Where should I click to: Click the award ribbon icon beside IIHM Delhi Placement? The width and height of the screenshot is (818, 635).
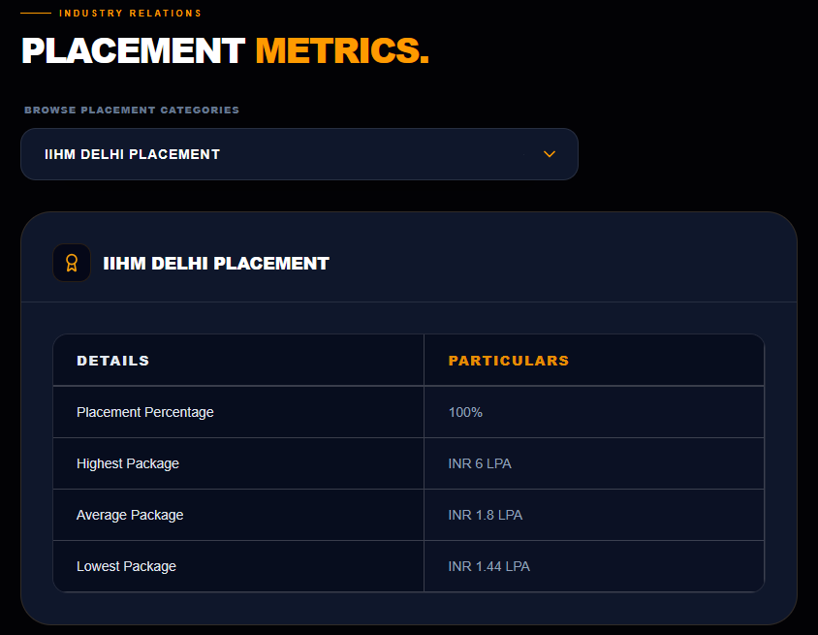click(72, 263)
